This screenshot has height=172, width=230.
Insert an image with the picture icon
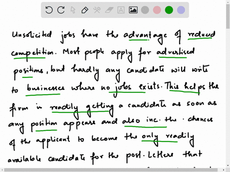(x=133, y=10)
